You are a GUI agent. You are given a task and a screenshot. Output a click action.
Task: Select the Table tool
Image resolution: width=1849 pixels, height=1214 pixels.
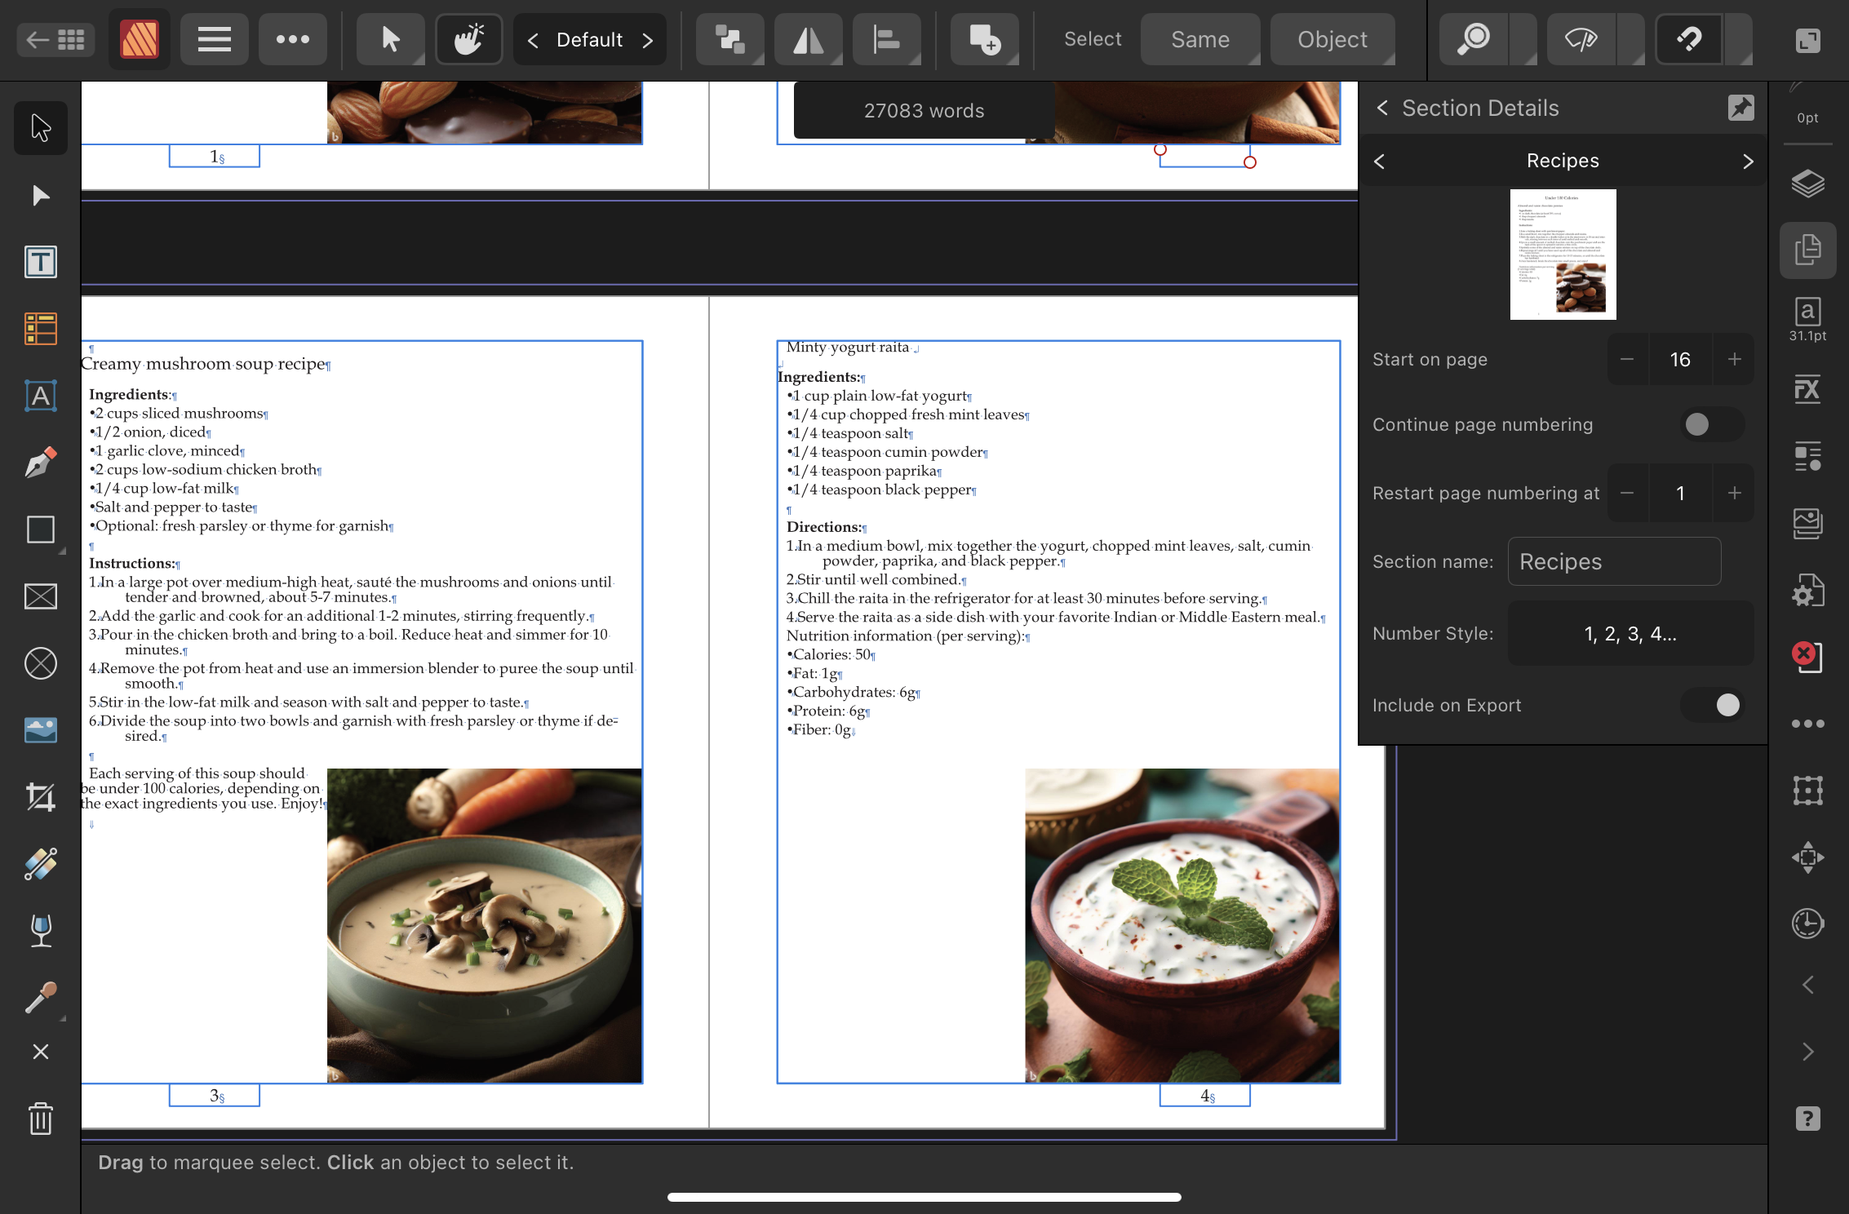click(40, 330)
